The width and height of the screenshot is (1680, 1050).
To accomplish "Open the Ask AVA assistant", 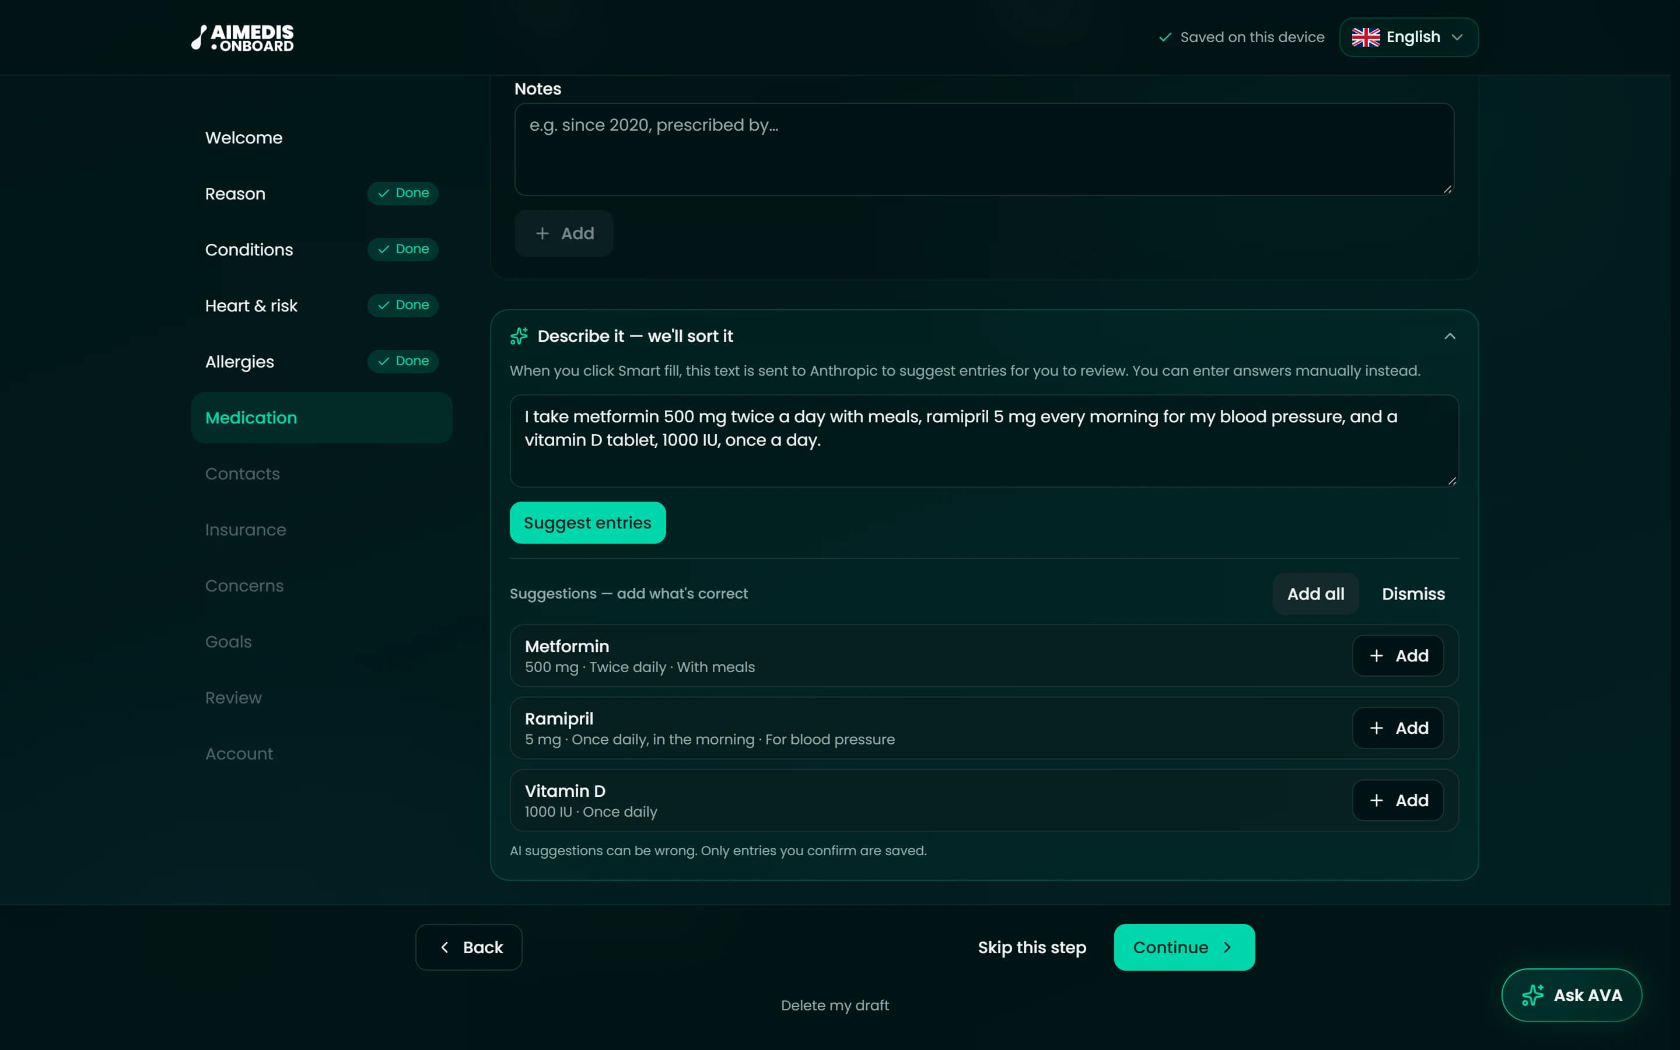I will pyautogui.click(x=1571, y=995).
